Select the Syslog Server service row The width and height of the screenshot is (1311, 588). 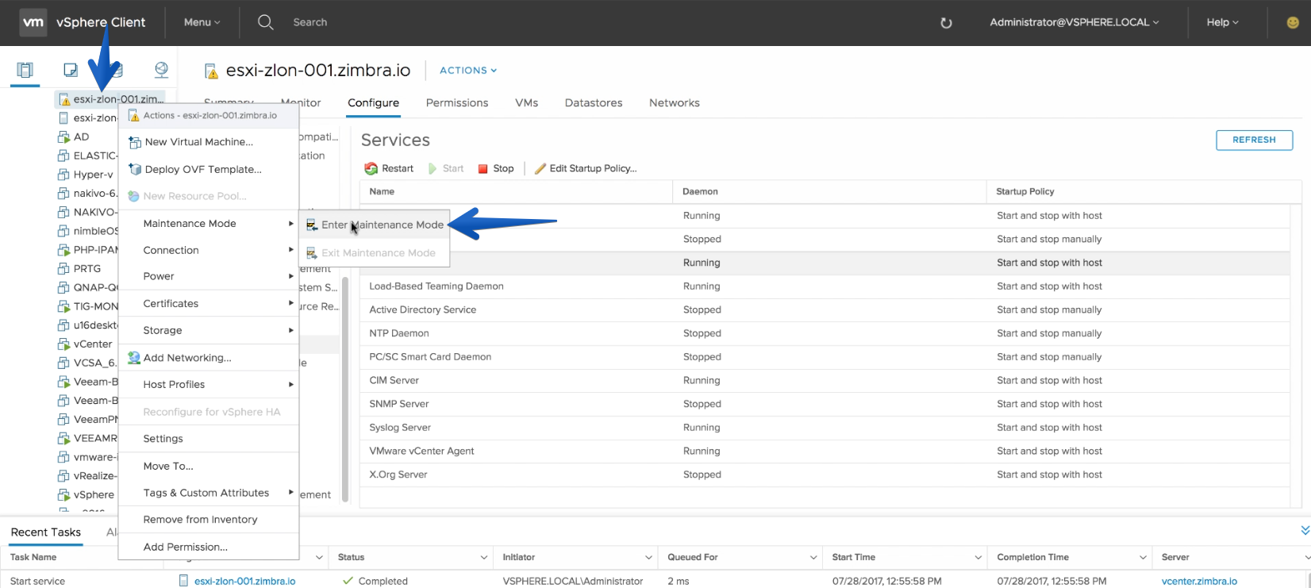825,428
